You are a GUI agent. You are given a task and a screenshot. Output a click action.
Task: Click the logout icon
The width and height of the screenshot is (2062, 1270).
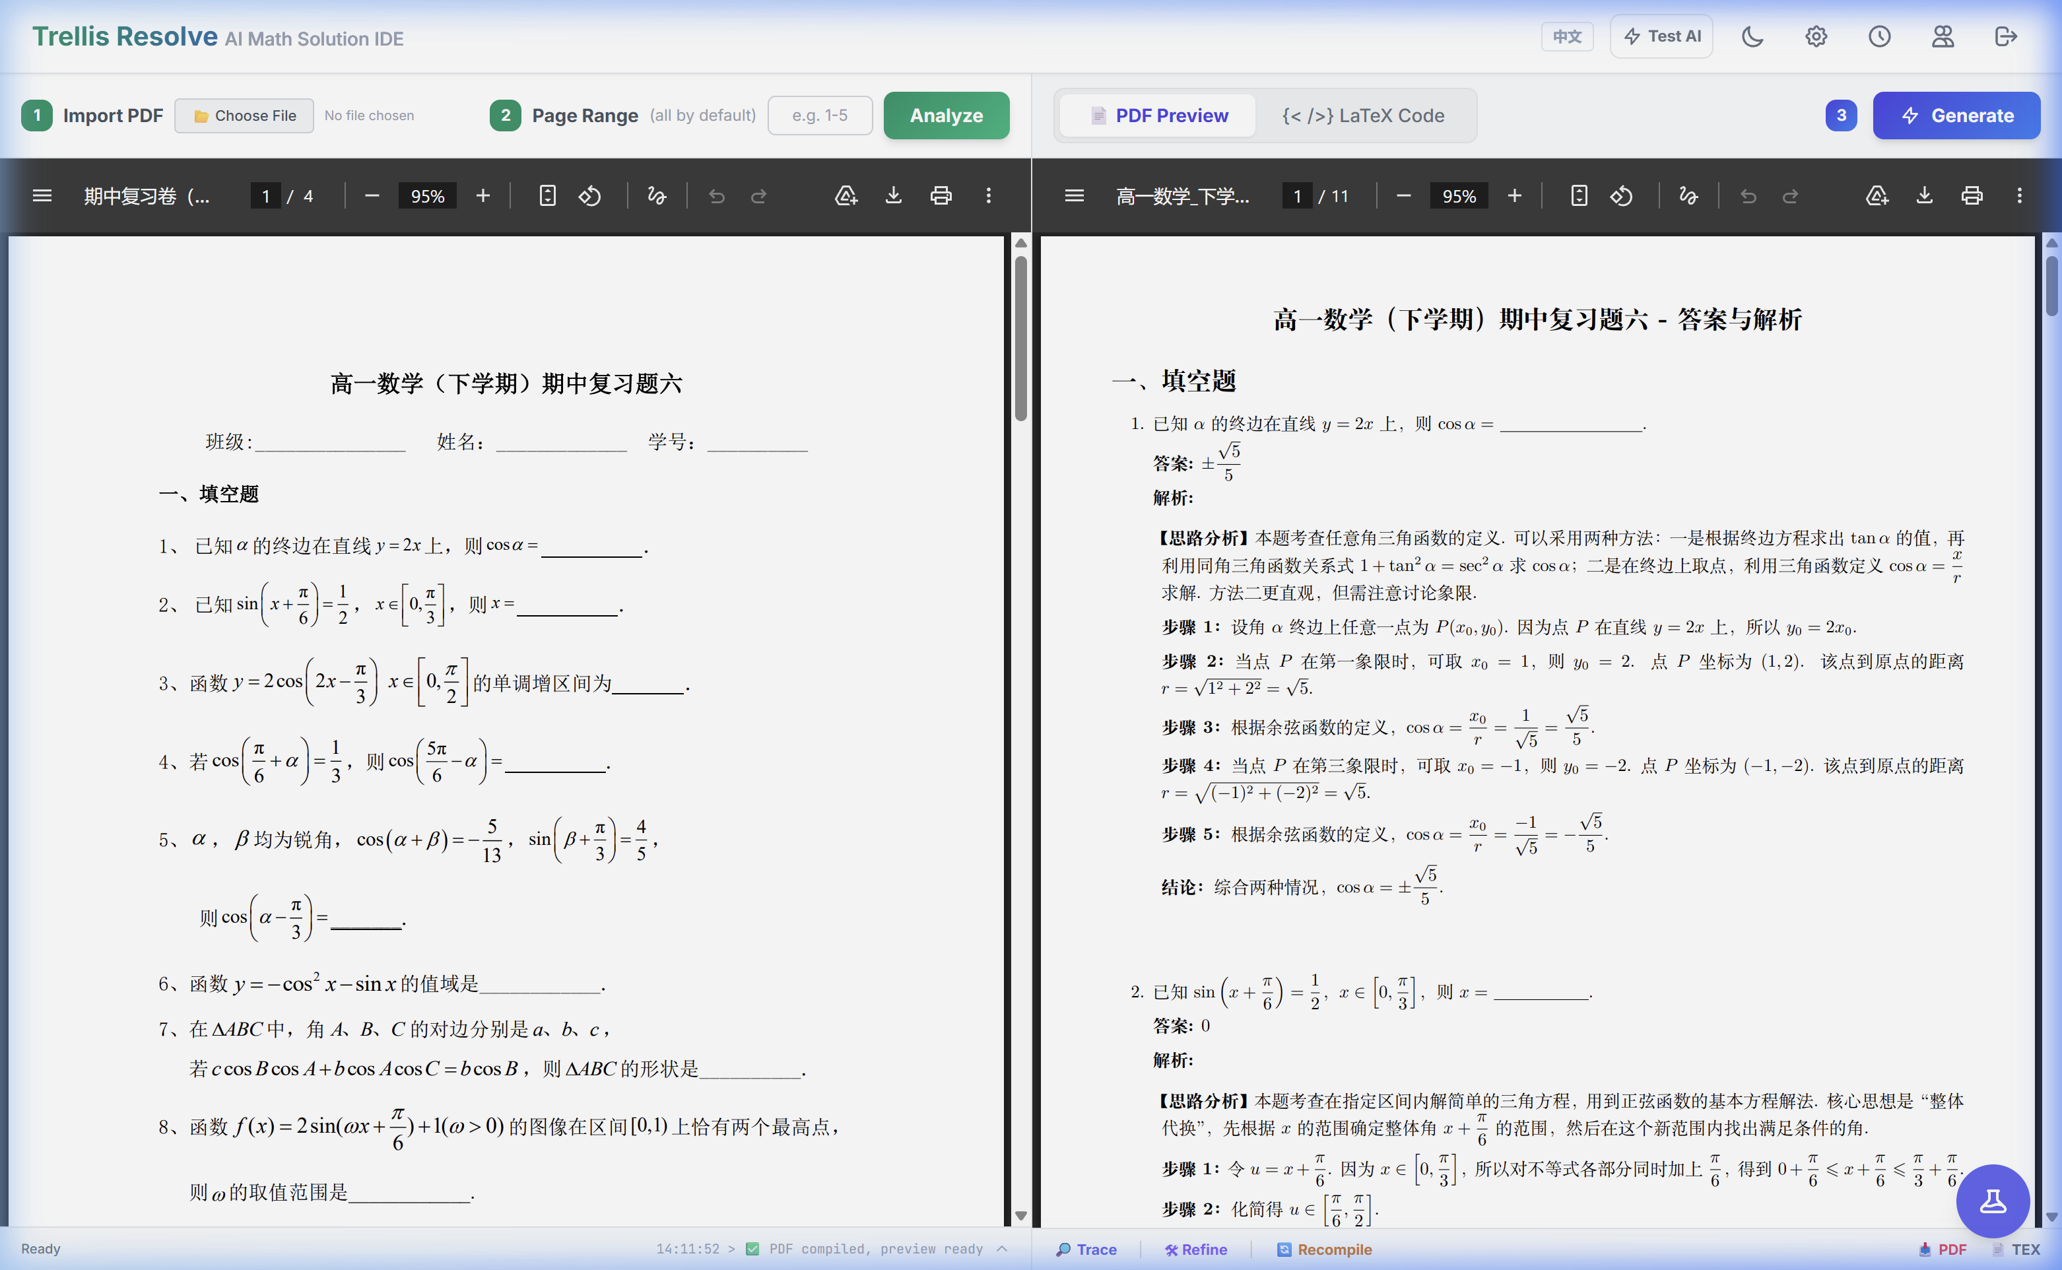tap(2005, 37)
